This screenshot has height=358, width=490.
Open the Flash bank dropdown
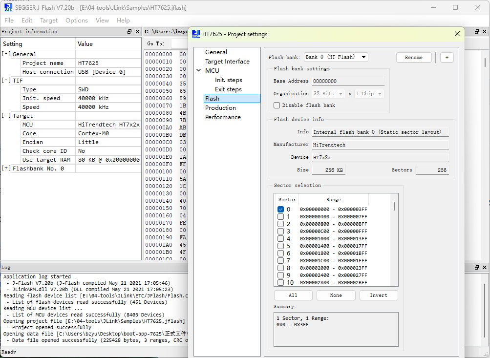pos(336,57)
